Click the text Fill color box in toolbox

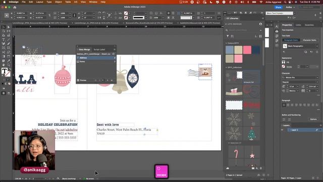tap(5, 71)
